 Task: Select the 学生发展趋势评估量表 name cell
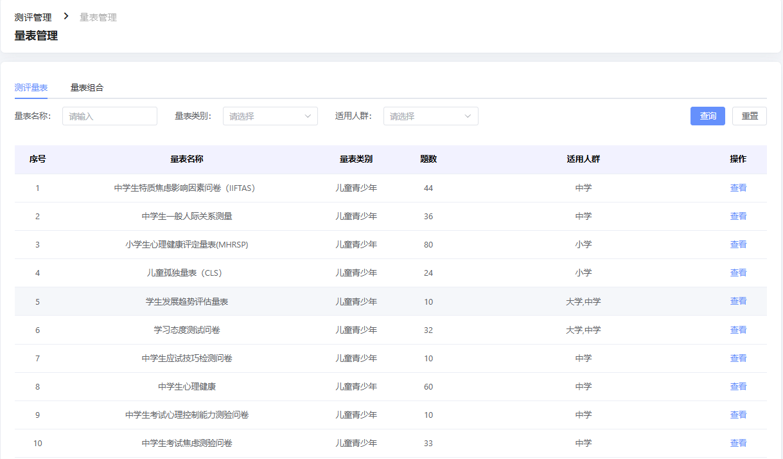pyautogui.click(x=187, y=301)
